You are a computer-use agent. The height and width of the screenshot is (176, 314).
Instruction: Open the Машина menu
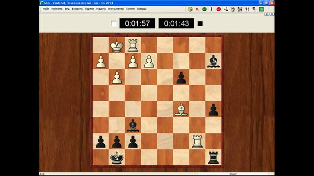tap(101, 9)
